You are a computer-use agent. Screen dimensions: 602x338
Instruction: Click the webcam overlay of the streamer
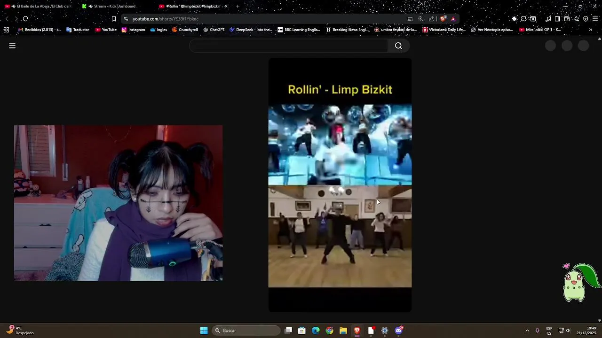pyautogui.click(x=119, y=203)
